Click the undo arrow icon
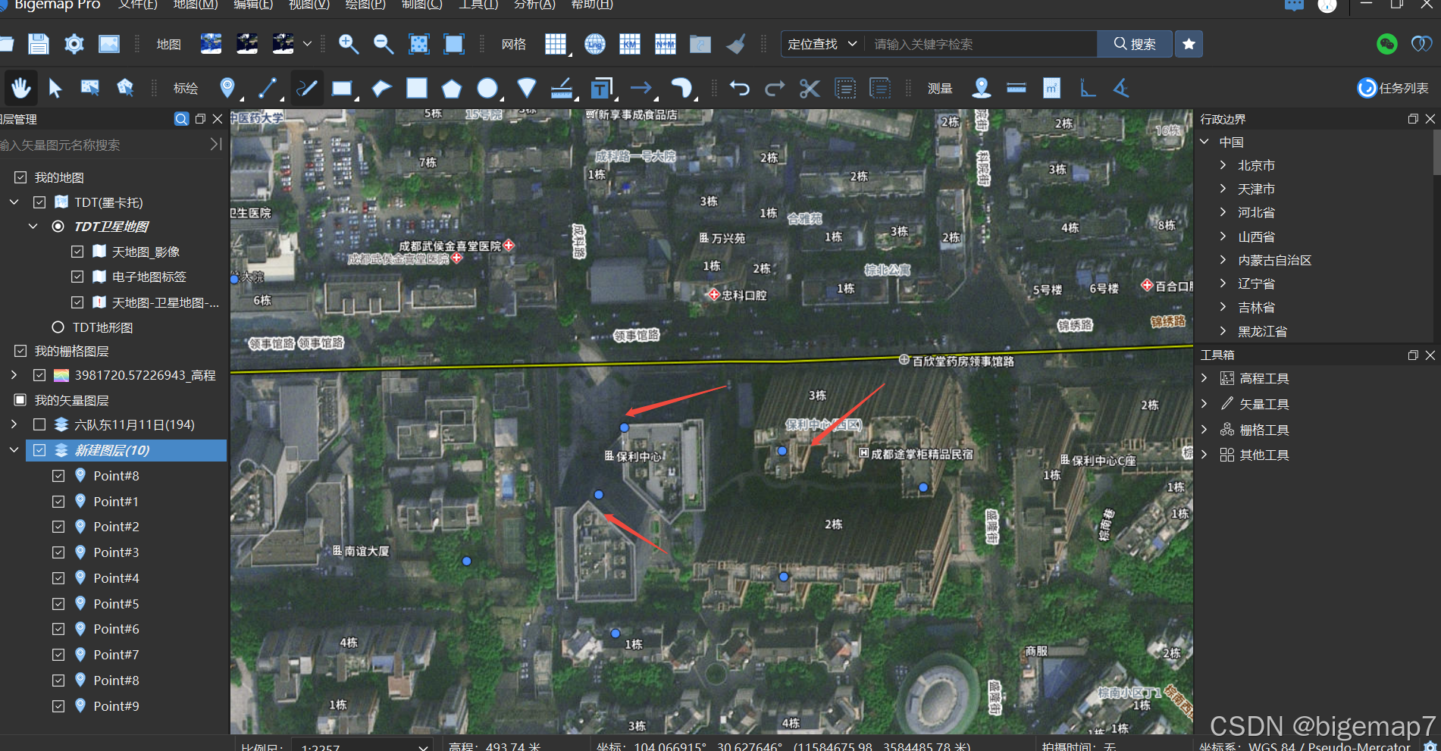Image resolution: width=1441 pixels, height=751 pixels. coord(740,89)
